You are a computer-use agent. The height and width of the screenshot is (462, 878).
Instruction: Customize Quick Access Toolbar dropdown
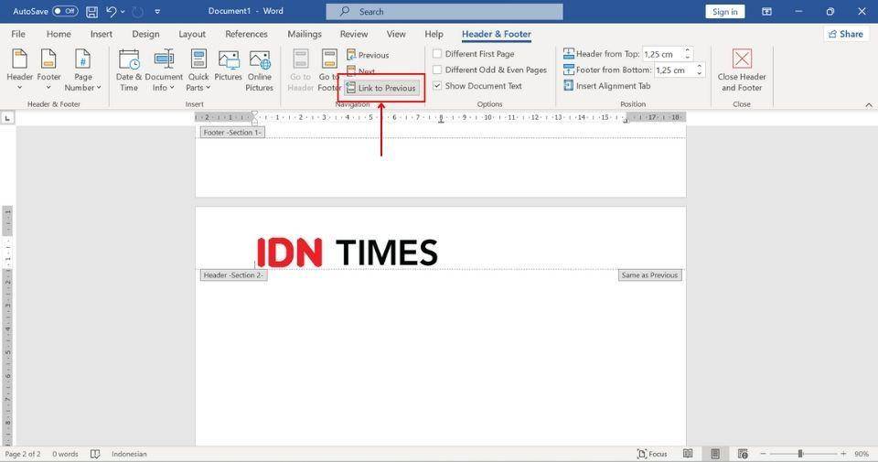tap(157, 12)
